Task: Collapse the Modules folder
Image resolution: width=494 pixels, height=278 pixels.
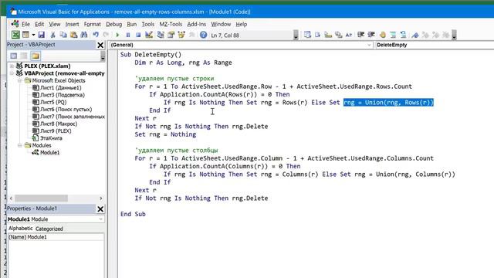Action: click(19, 145)
